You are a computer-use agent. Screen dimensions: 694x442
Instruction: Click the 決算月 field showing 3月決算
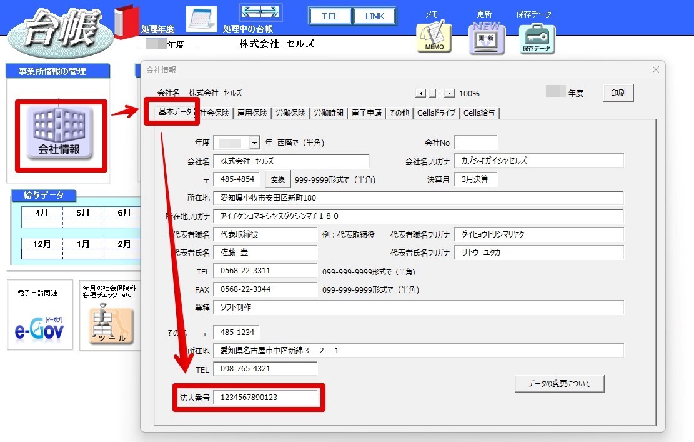475,179
